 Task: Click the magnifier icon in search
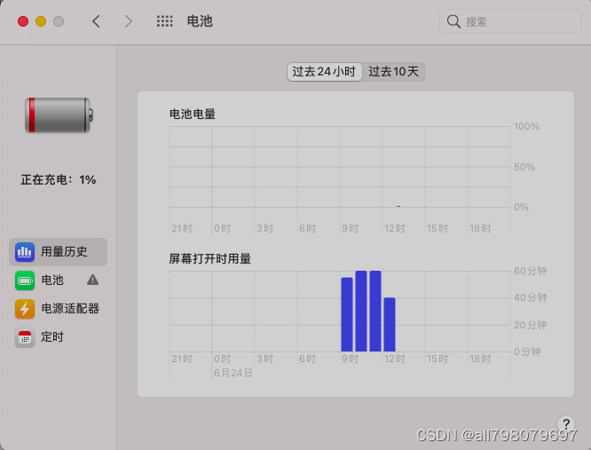click(453, 21)
